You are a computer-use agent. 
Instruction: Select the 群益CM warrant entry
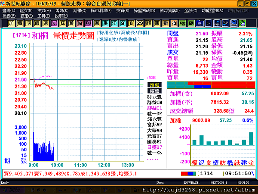coord(154,103)
